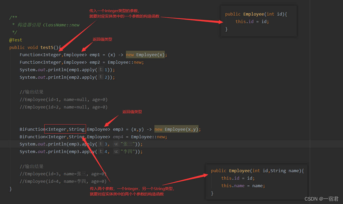Click the '//输出结果' comment above the id=3 line
This screenshot has width=343, height=204.
coord(32,166)
